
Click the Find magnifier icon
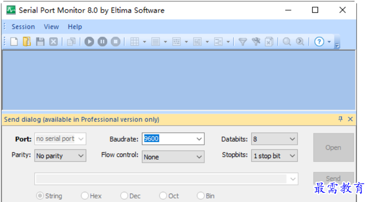[x=287, y=42]
